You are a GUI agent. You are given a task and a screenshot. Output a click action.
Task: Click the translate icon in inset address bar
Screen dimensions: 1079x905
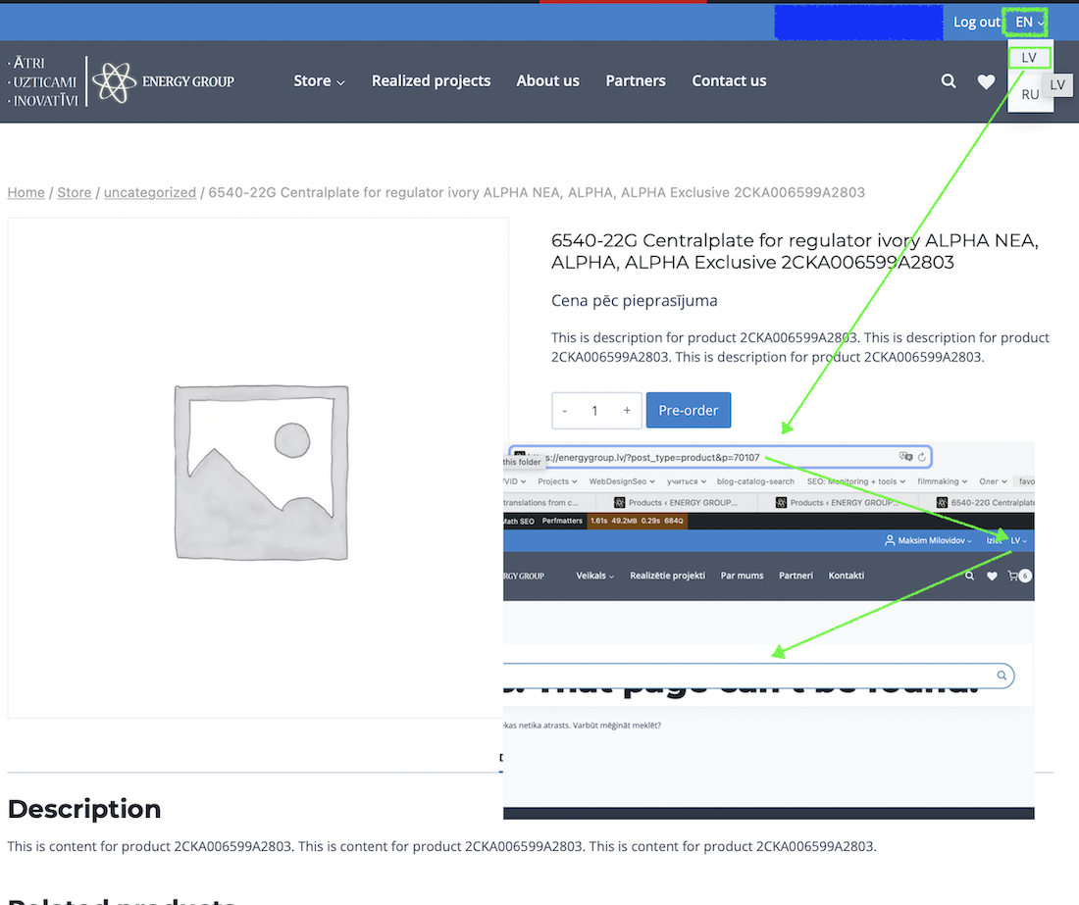[905, 457]
